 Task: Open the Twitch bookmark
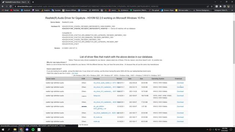click(36, 10)
